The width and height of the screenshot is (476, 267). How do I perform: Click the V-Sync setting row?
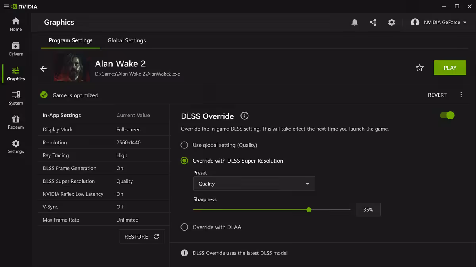[104, 207]
